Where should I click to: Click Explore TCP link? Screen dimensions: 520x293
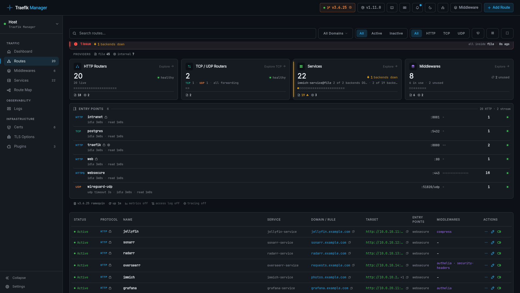click(x=275, y=66)
